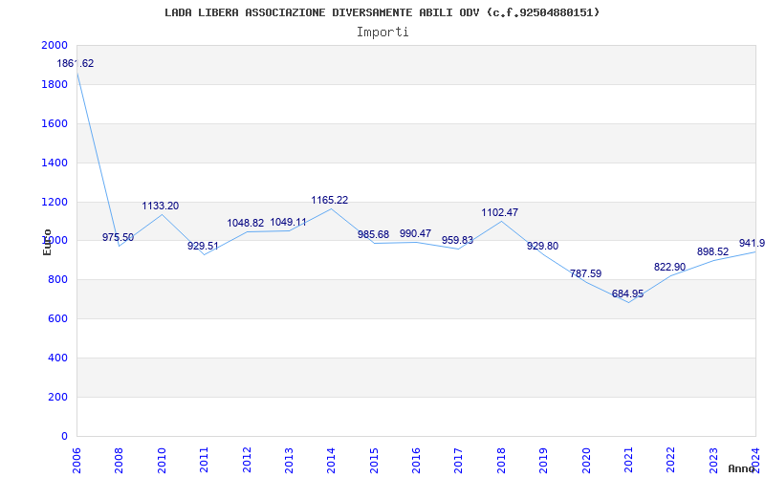This screenshot has height=478, width=765.
Task: Click the x-axis year 2006
Action: tap(77, 461)
